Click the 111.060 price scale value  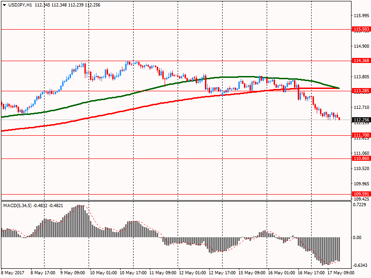361,153
